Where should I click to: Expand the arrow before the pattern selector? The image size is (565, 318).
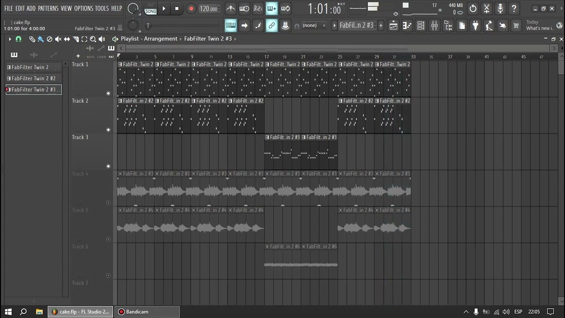335,26
